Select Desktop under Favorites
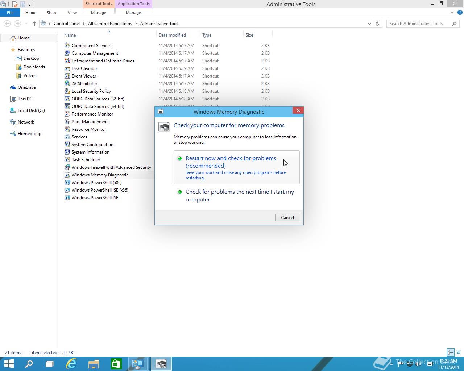 coord(31,58)
